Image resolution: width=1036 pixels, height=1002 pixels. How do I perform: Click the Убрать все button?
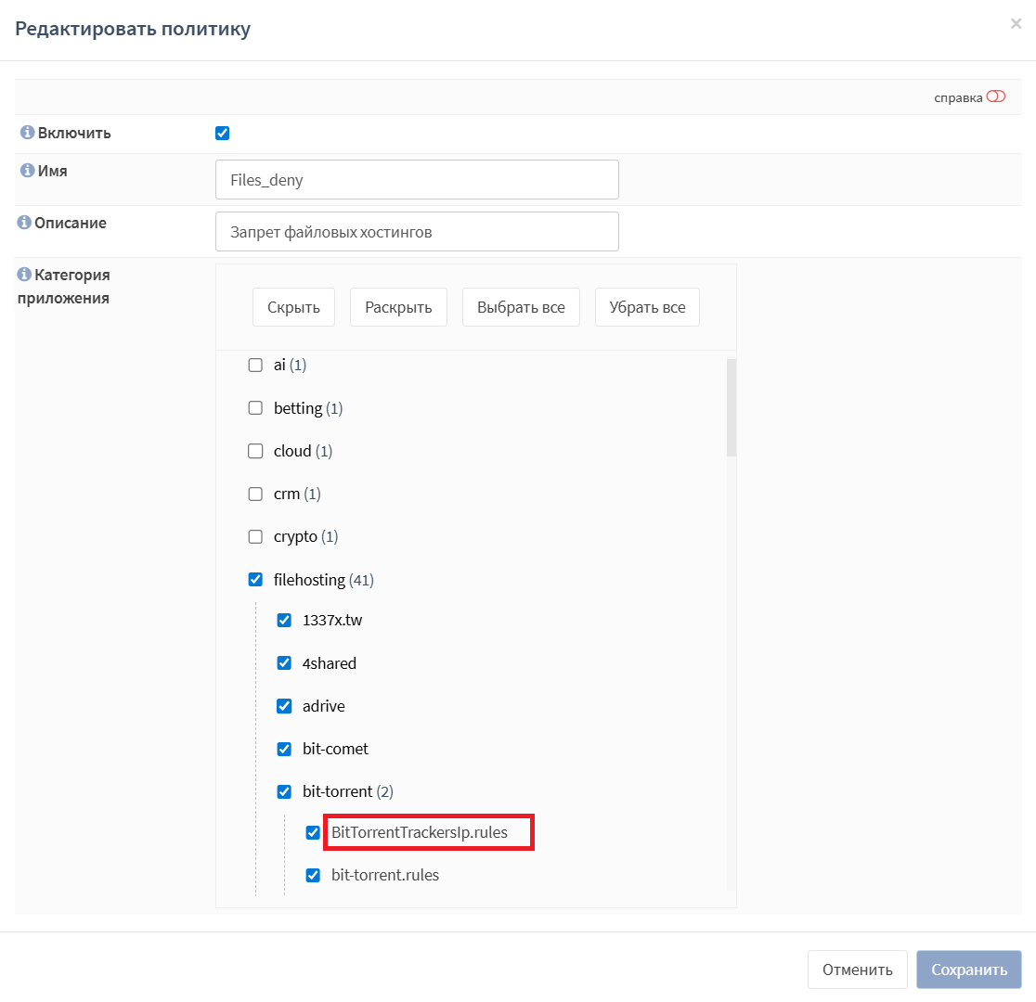click(x=647, y=307)
